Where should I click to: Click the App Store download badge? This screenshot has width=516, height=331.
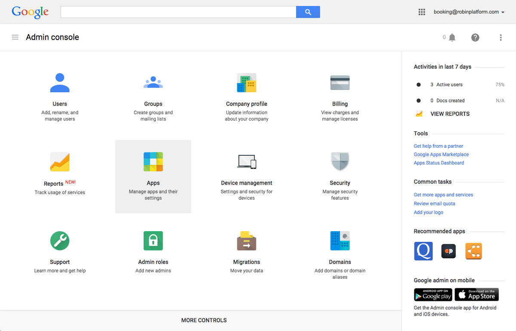point(477,294)
